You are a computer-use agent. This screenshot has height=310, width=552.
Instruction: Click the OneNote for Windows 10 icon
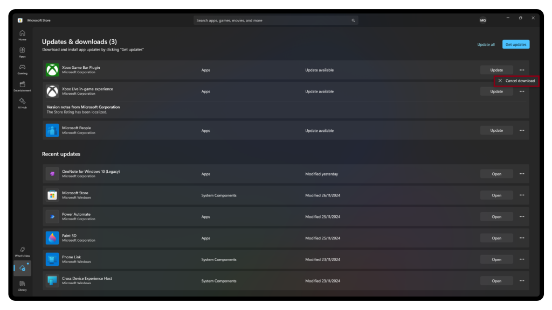pyautogui.click(x=52, y=174)
